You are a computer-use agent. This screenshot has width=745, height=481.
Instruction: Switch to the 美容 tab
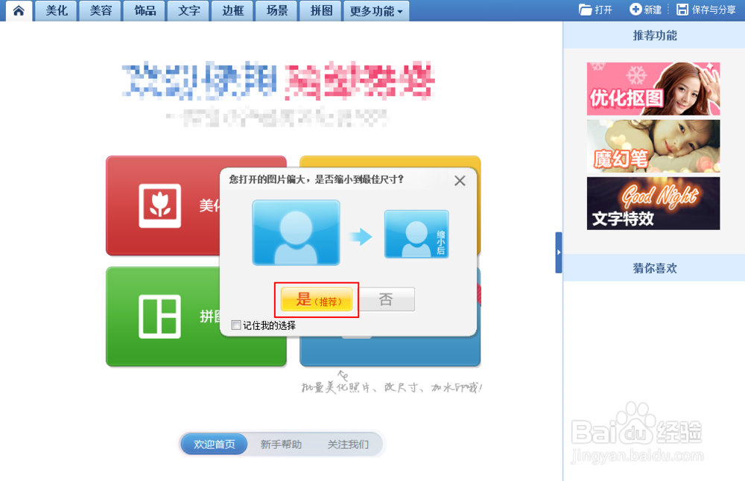click(99, 10)
